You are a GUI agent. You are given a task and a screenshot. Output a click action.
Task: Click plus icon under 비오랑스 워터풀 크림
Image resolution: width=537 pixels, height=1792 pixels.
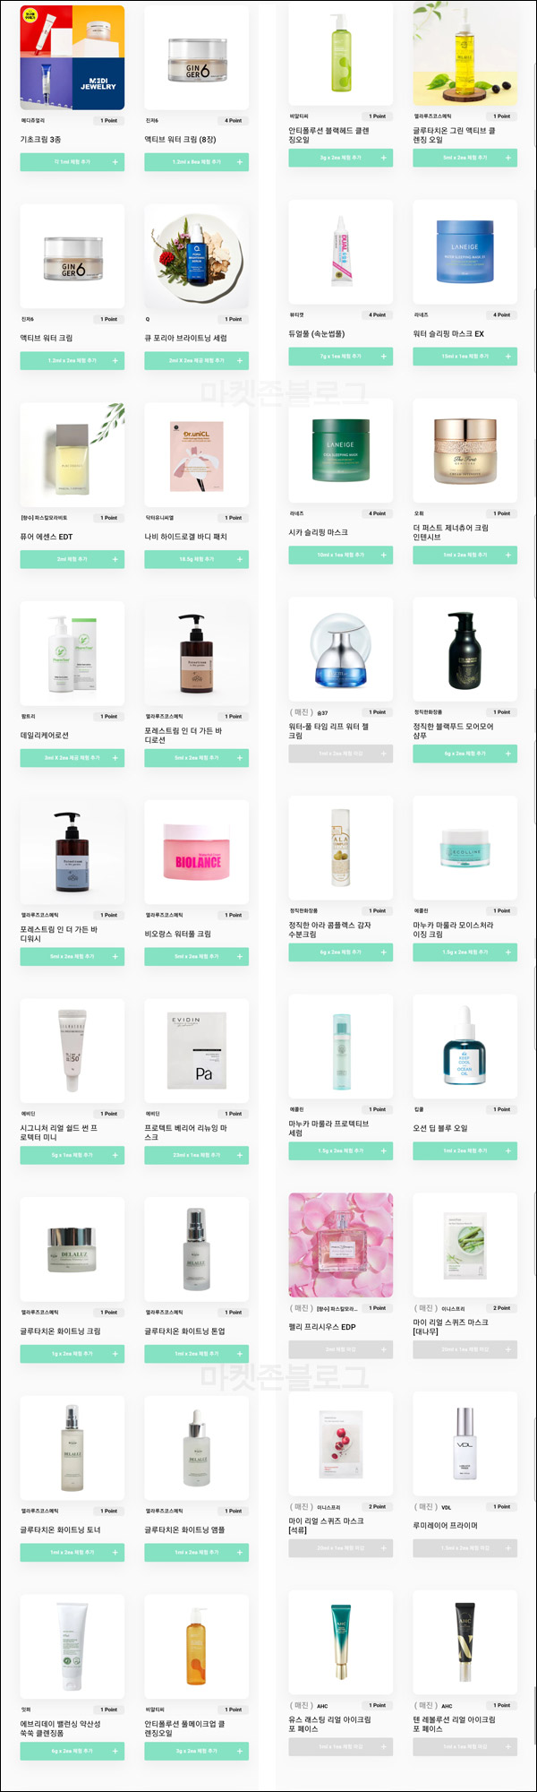(x=240, y=957)
